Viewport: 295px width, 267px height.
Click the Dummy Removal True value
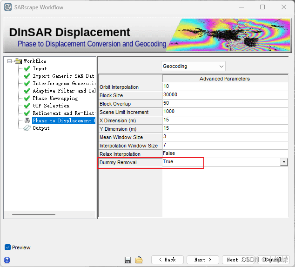tap(221, 162)
